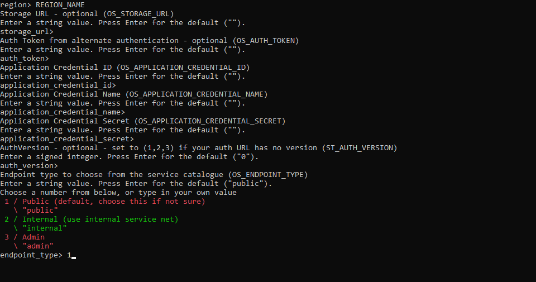Click the auth_token> prompt line
The image size is (536, 282).
pyautogui.click(x=25, y=59)
